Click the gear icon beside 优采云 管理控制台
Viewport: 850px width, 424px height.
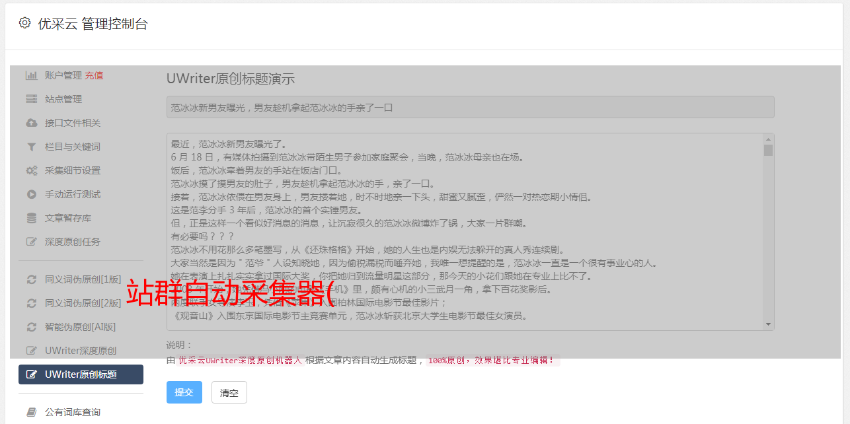point(24,23)
